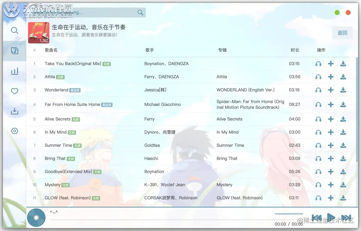Download Far From Home Suite Home
Image resolution: width=361 pixels, height=231 pixels.
pos(343,104)
